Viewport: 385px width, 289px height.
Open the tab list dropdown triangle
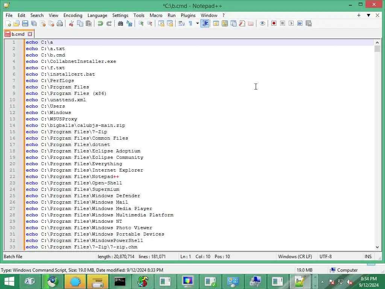click(x=368, y=15)
